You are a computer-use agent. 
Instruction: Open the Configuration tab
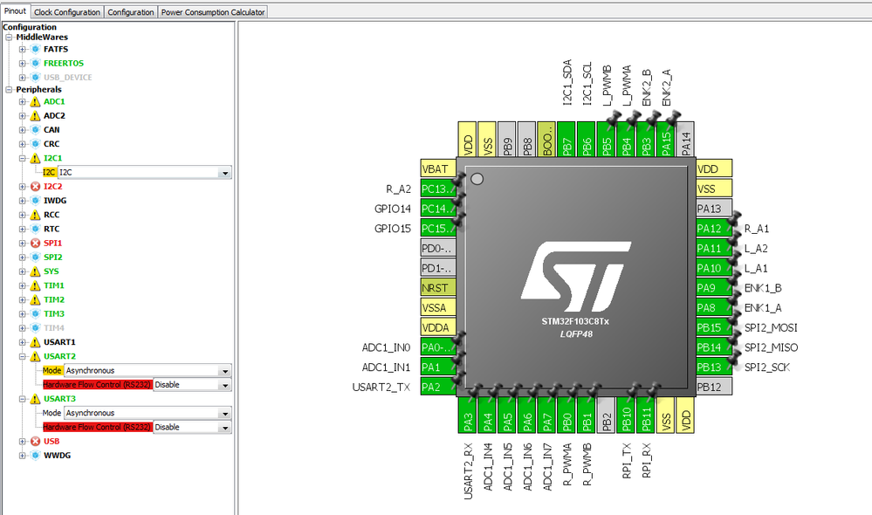coord(131,11)
